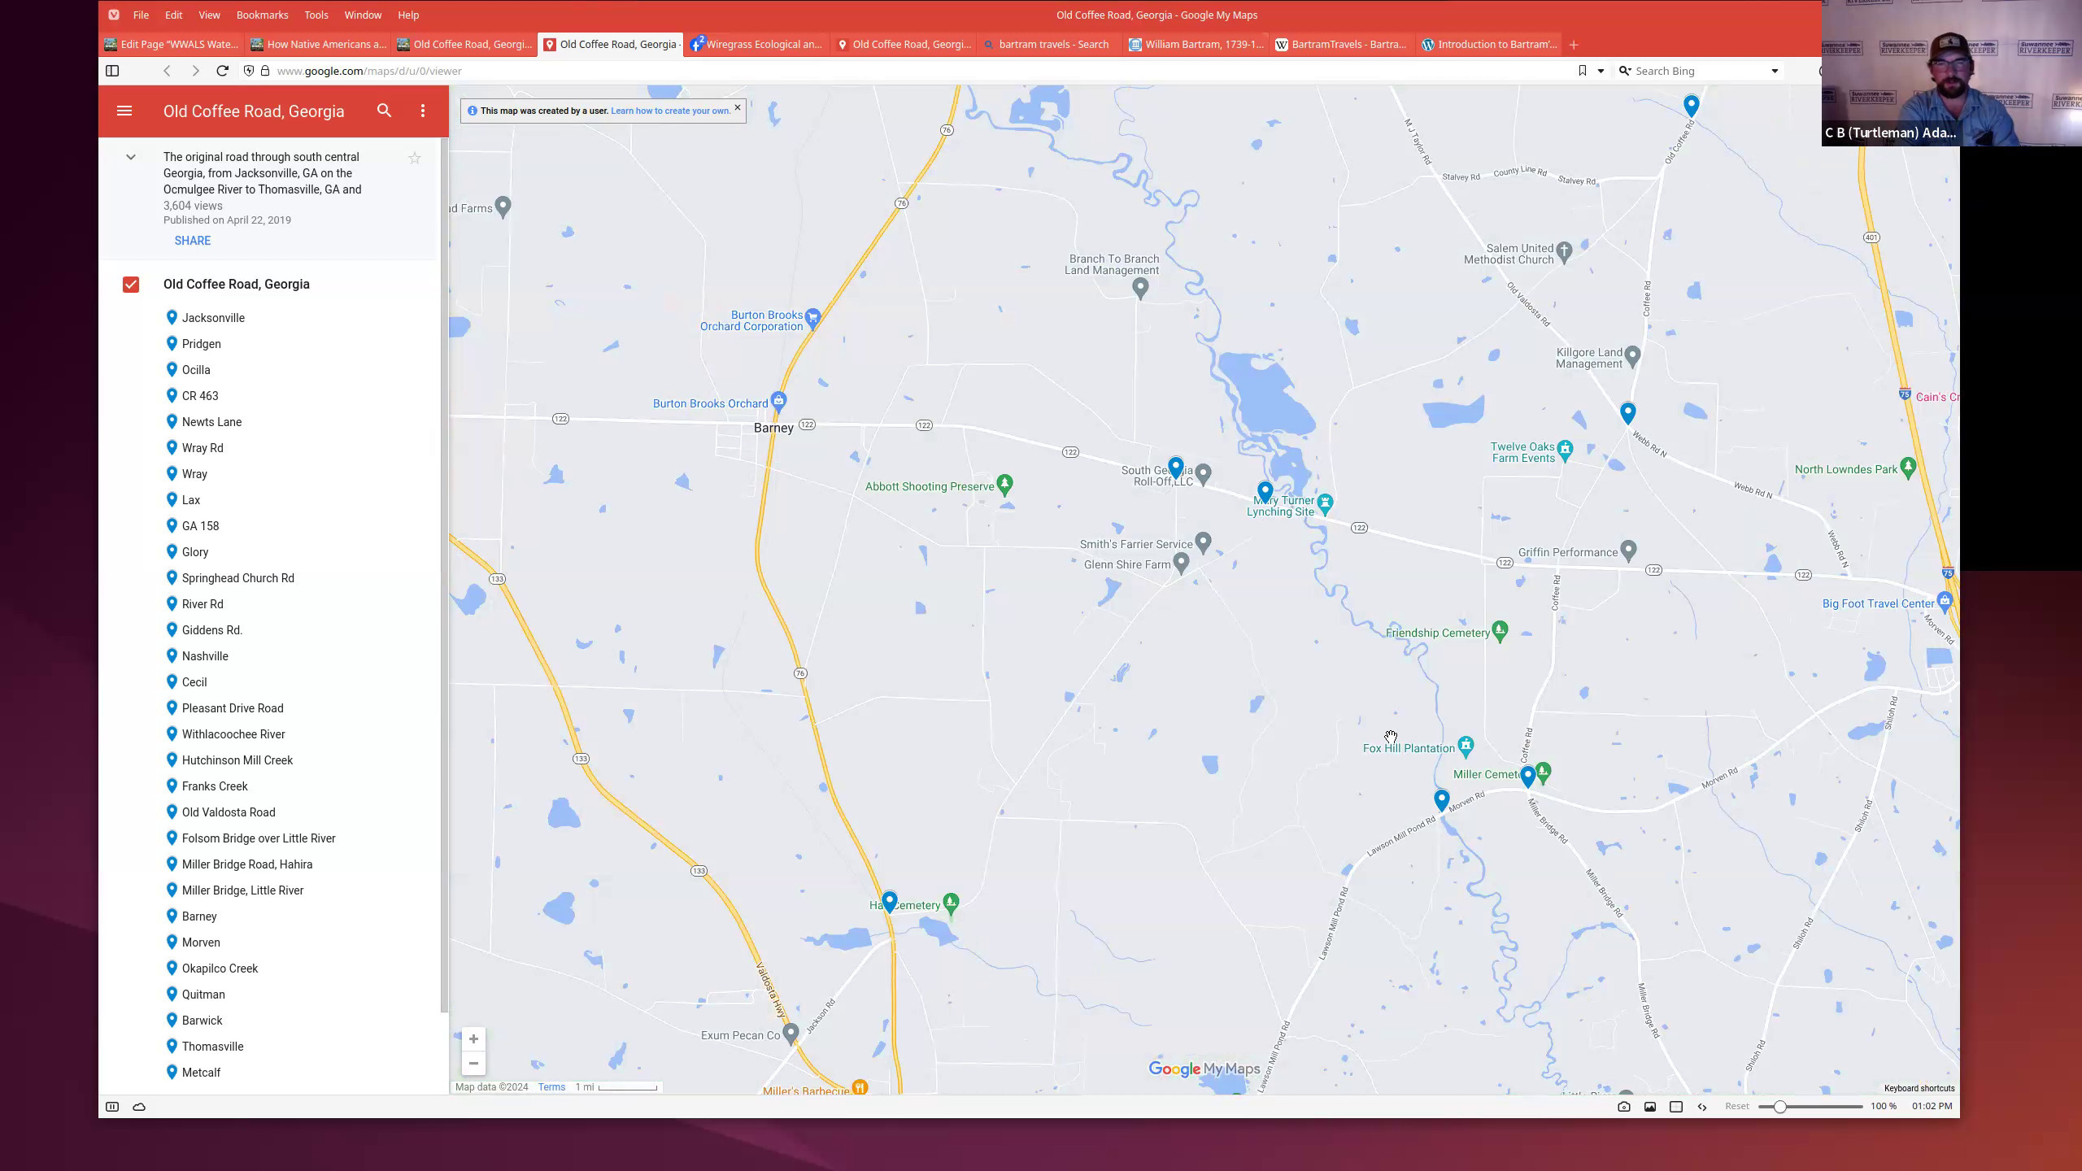Open the search engine dropdown arrow
This screenshot has height=1171, width=2082.
pyautogui.click(x=1775, y=71)
